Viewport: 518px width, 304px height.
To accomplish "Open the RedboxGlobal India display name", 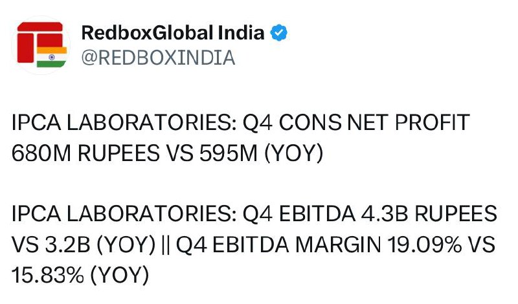I will point(173,33).
